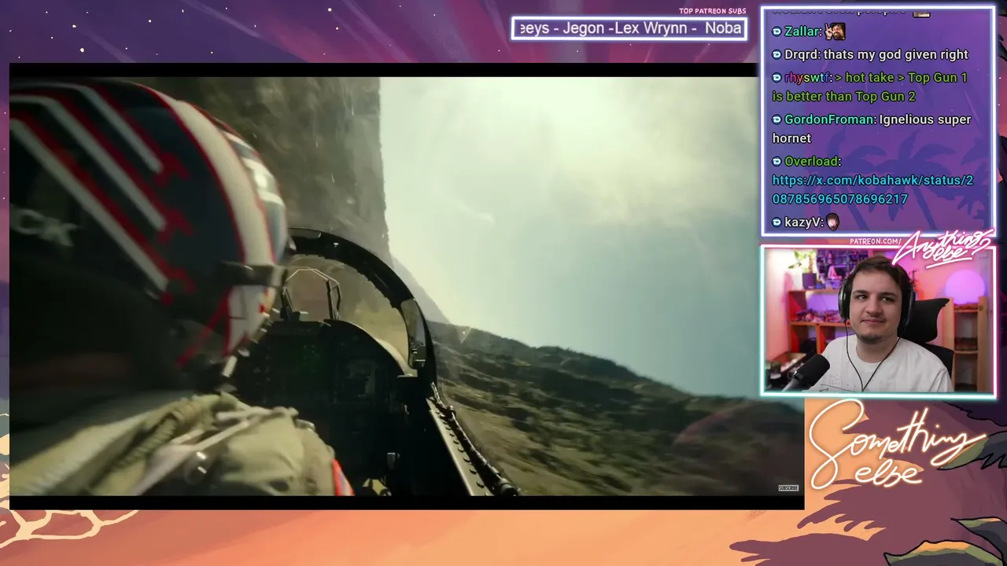Select the Zallar username in chat
This screenshot has width=1007, height=566.
(x=803, y=31)
